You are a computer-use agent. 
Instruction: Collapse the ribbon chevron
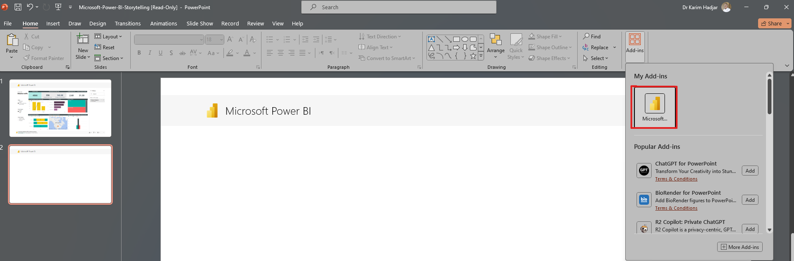[x=787, y=66]
